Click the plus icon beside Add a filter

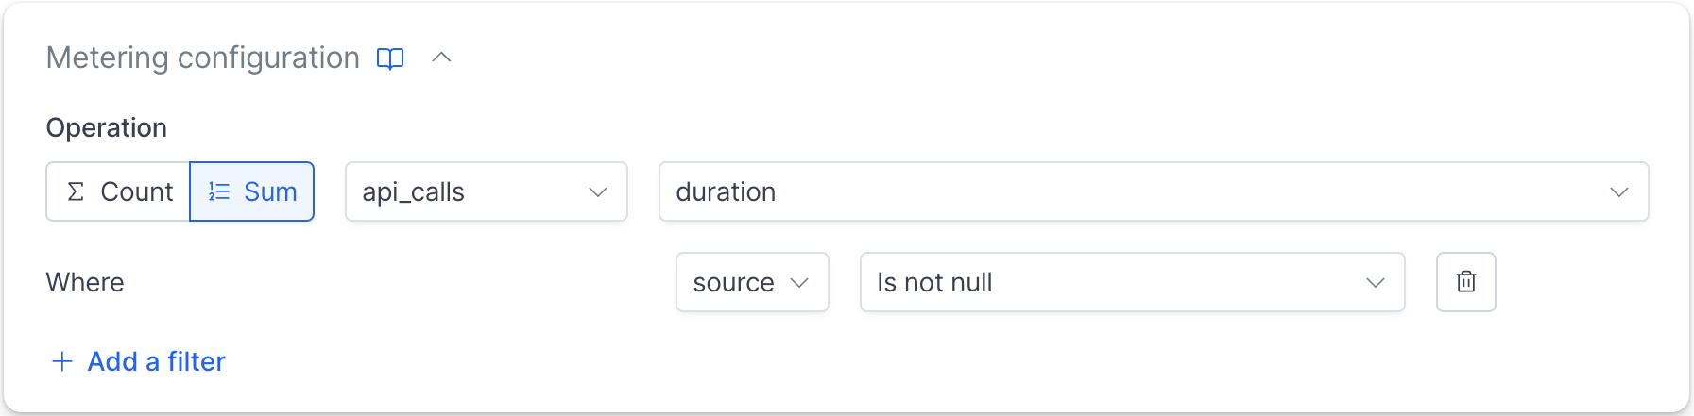(62, 361)
